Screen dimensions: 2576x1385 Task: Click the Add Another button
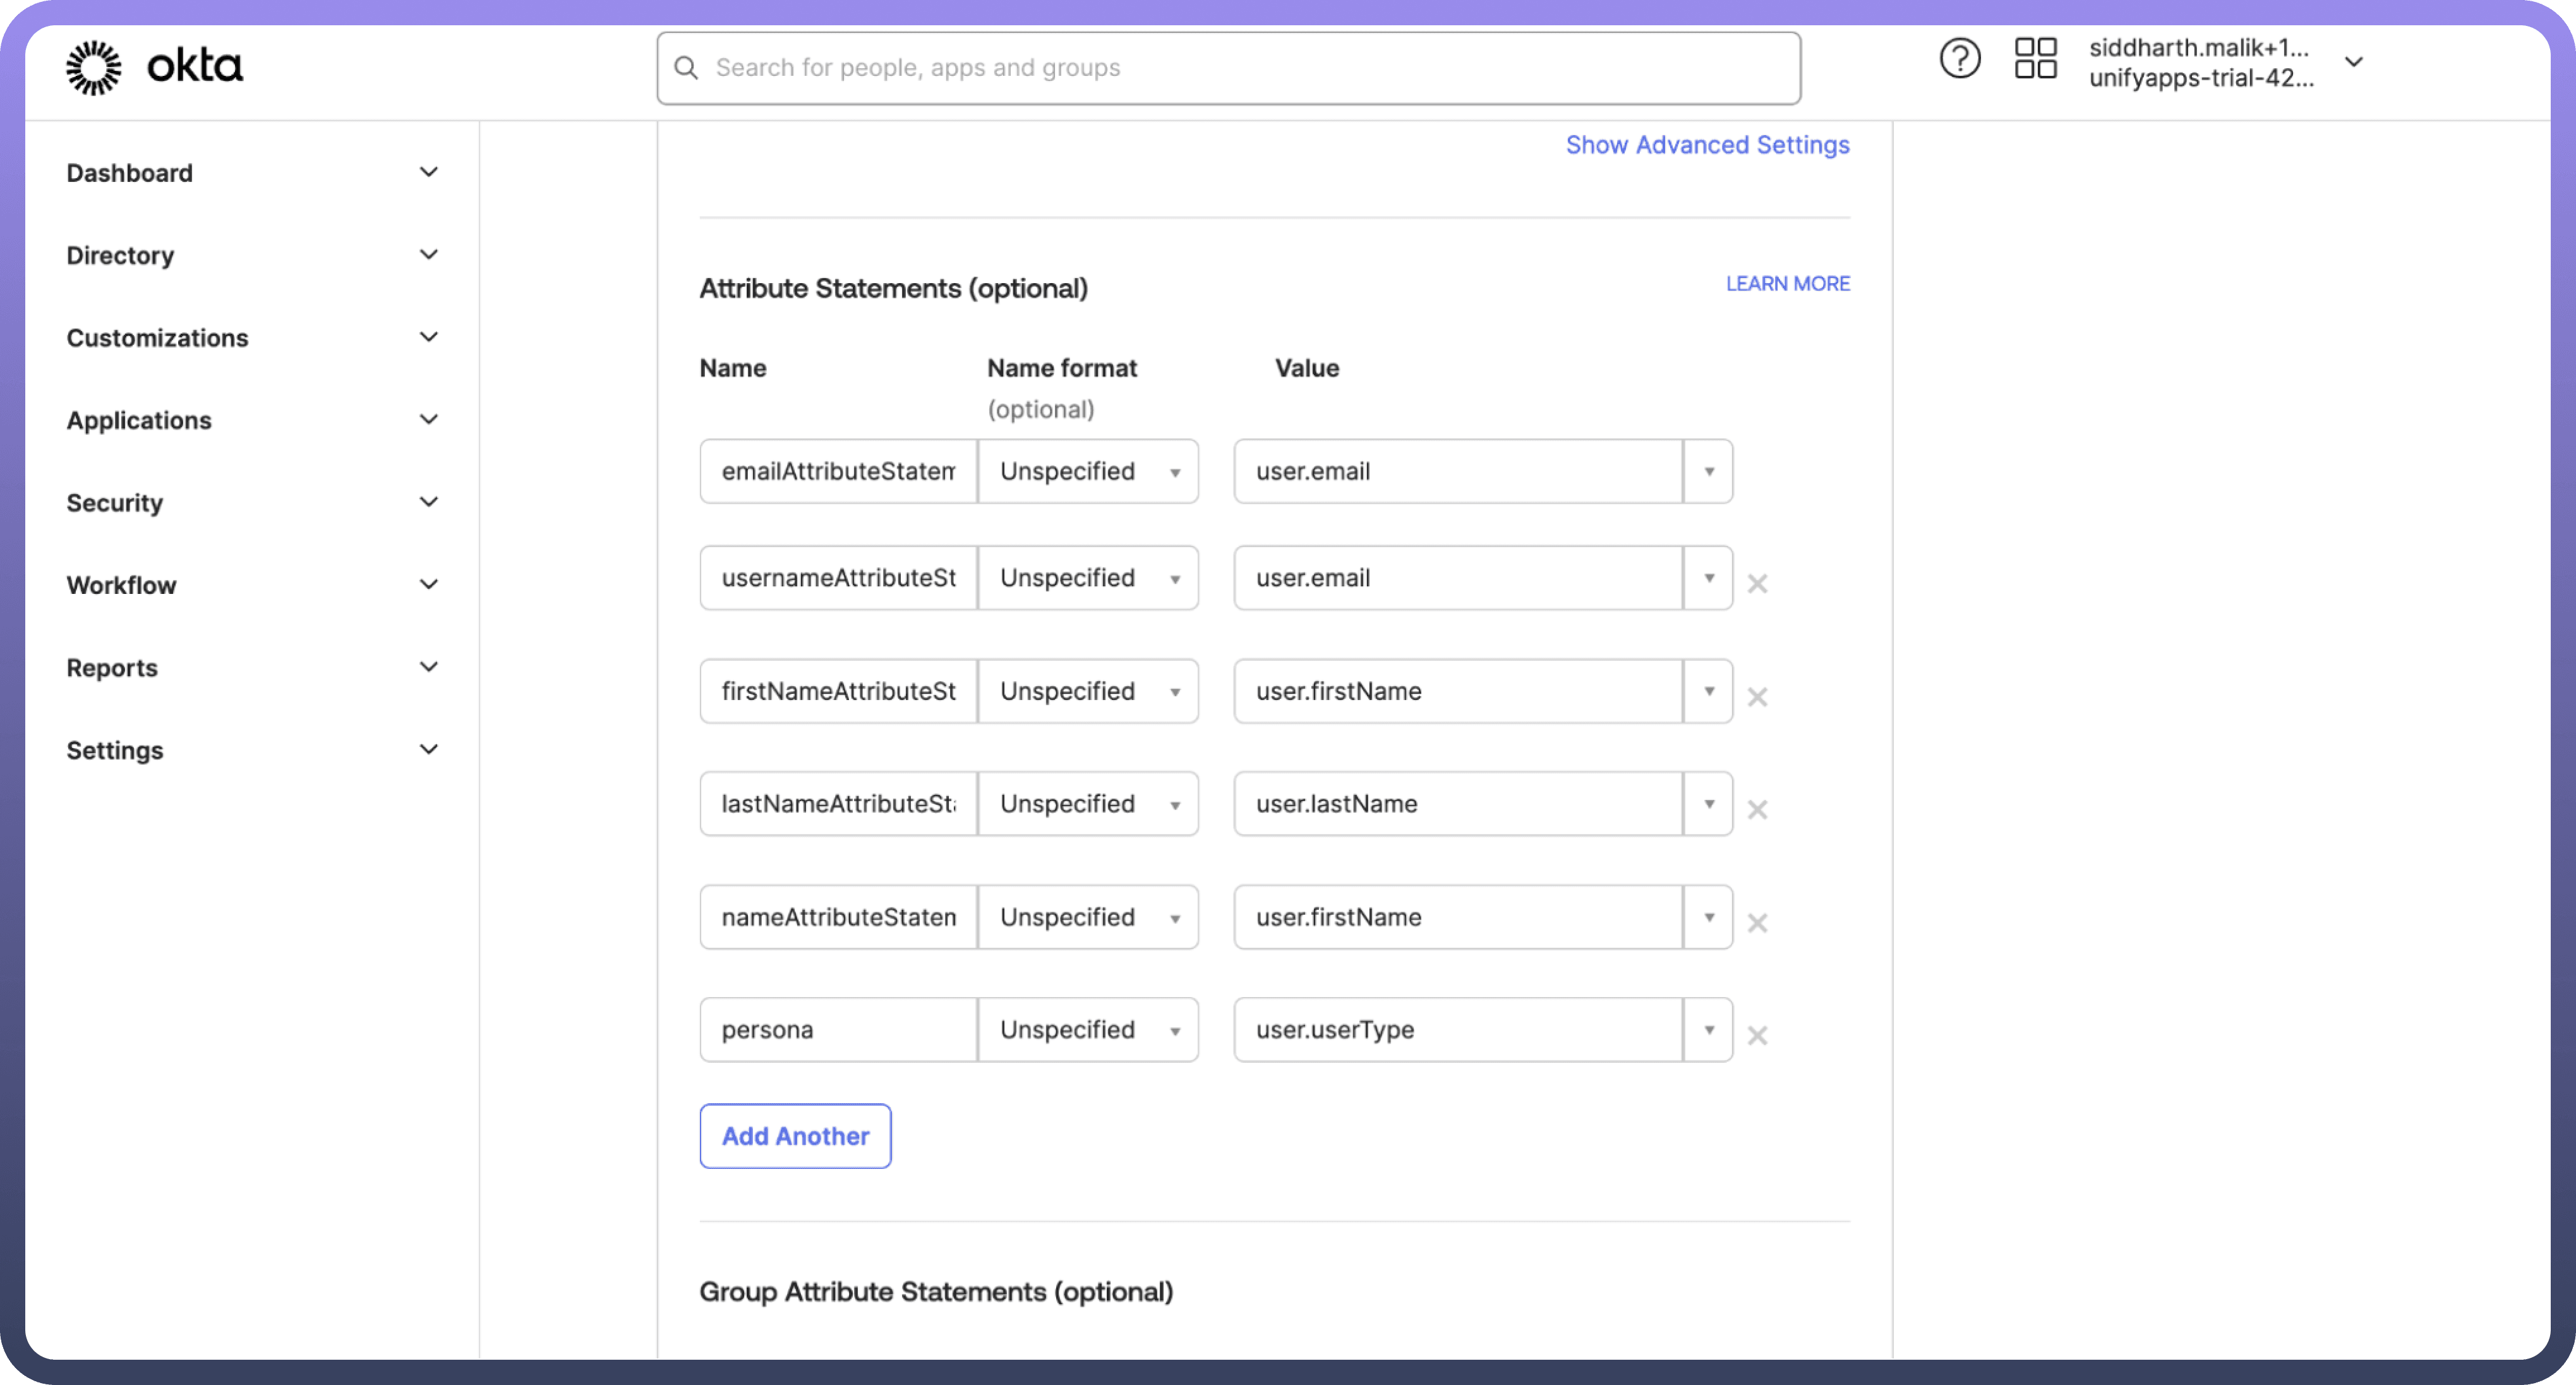(795, 1136)
